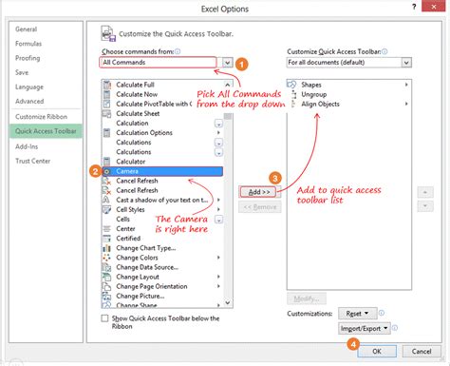Click info icon next to Reset
The image size is (450, 366).
[x=382, y=313]
